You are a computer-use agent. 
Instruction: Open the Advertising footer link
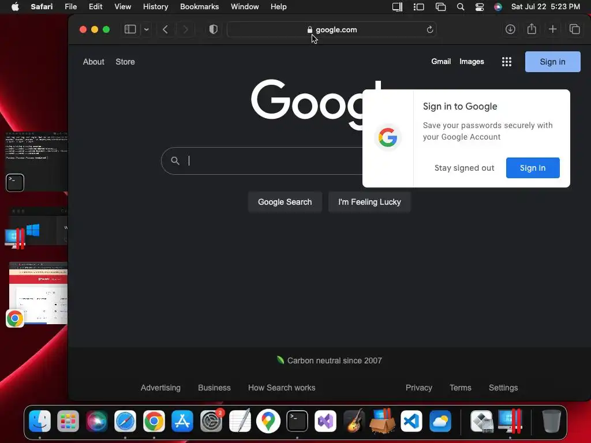tap(160, 388)
